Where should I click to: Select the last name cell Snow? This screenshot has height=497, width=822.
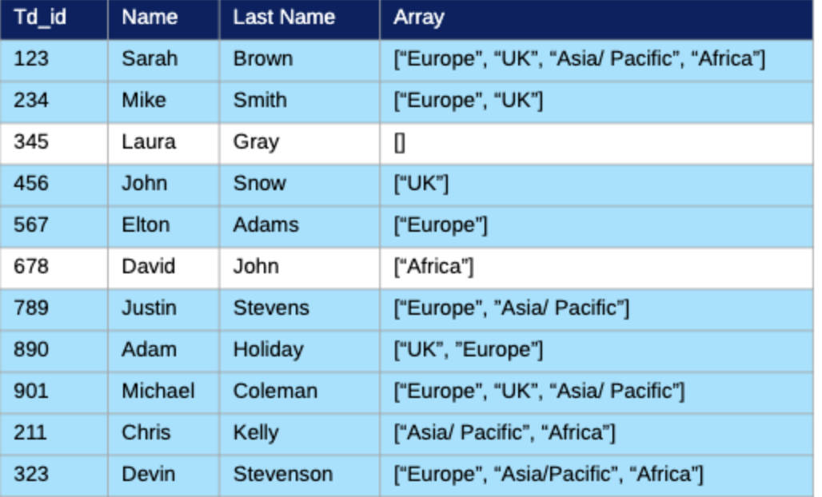[259, 184]
